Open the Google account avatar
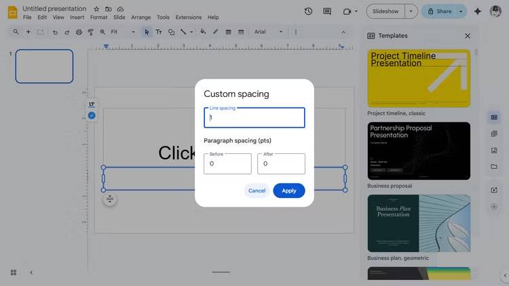509x286 pixels. (x=495, y=11)
